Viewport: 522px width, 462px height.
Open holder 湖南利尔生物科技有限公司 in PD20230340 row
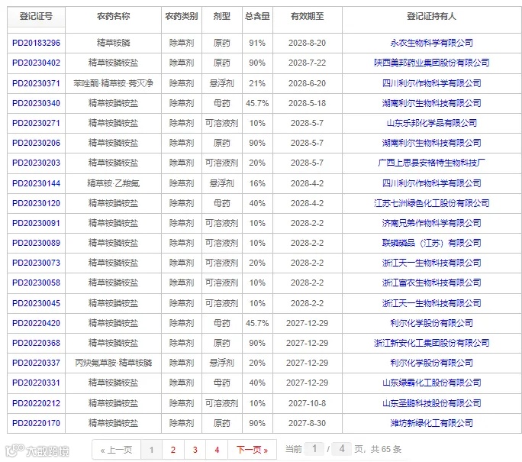tap(432, 103)
